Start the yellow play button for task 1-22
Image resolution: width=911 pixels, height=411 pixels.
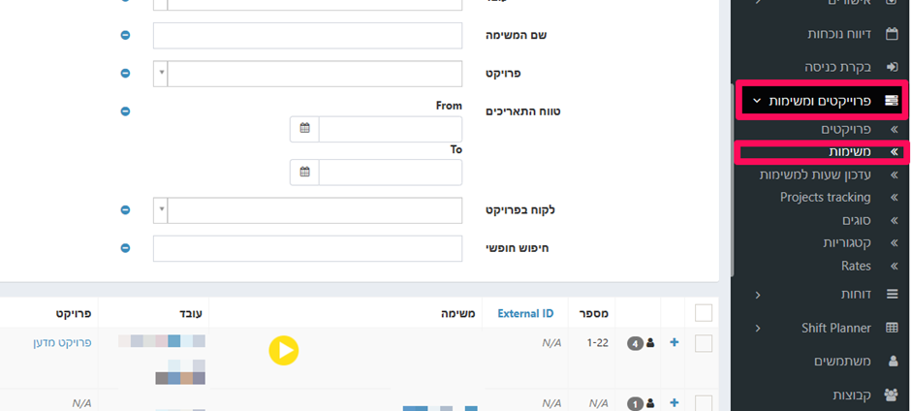point(284,351)
